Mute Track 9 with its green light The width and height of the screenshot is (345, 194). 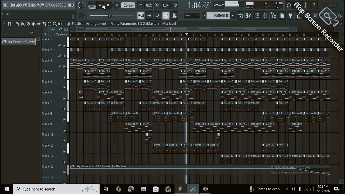[64, 130]
